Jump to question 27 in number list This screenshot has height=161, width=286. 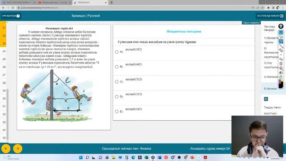(x=4, y=75)
